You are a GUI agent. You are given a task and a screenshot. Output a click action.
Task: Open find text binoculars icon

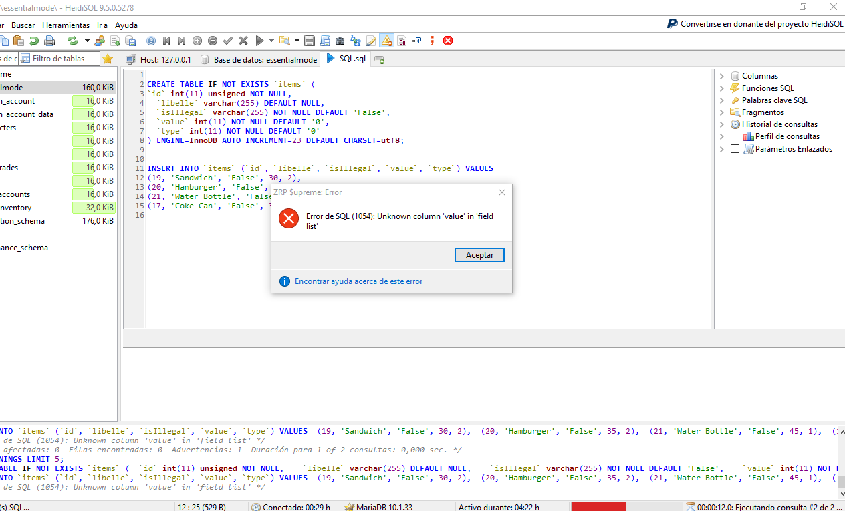click(x=340, y=41)
